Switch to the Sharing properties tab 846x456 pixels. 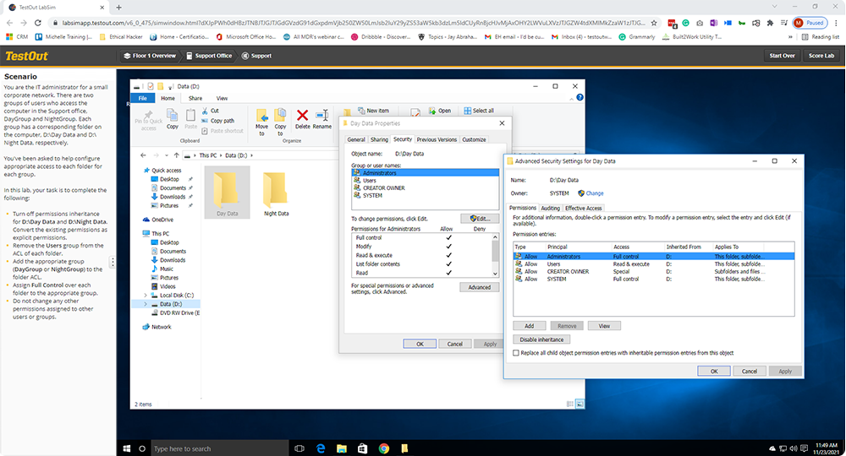[x=379, y=139]
